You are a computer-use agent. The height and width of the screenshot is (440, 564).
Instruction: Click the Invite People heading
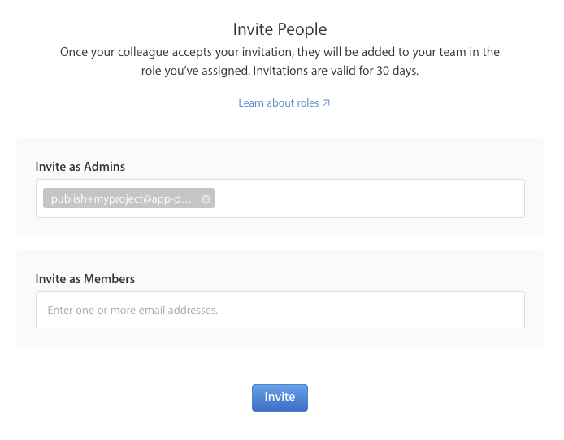pos(280,29)
